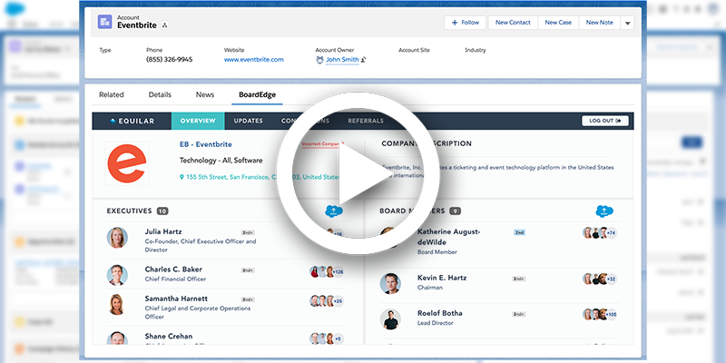Upload board members to Salesforce cloud icon
This screenshot has width=726, height=363.
[604, 211]
